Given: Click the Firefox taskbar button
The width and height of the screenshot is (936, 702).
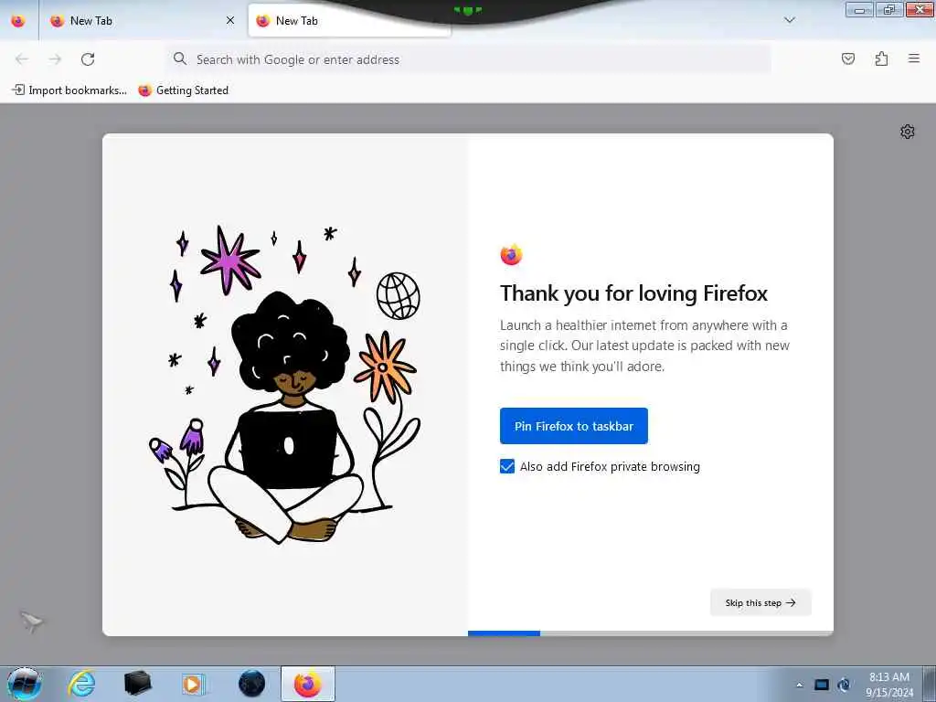Looking at the screenshot, I should (307, 684).
